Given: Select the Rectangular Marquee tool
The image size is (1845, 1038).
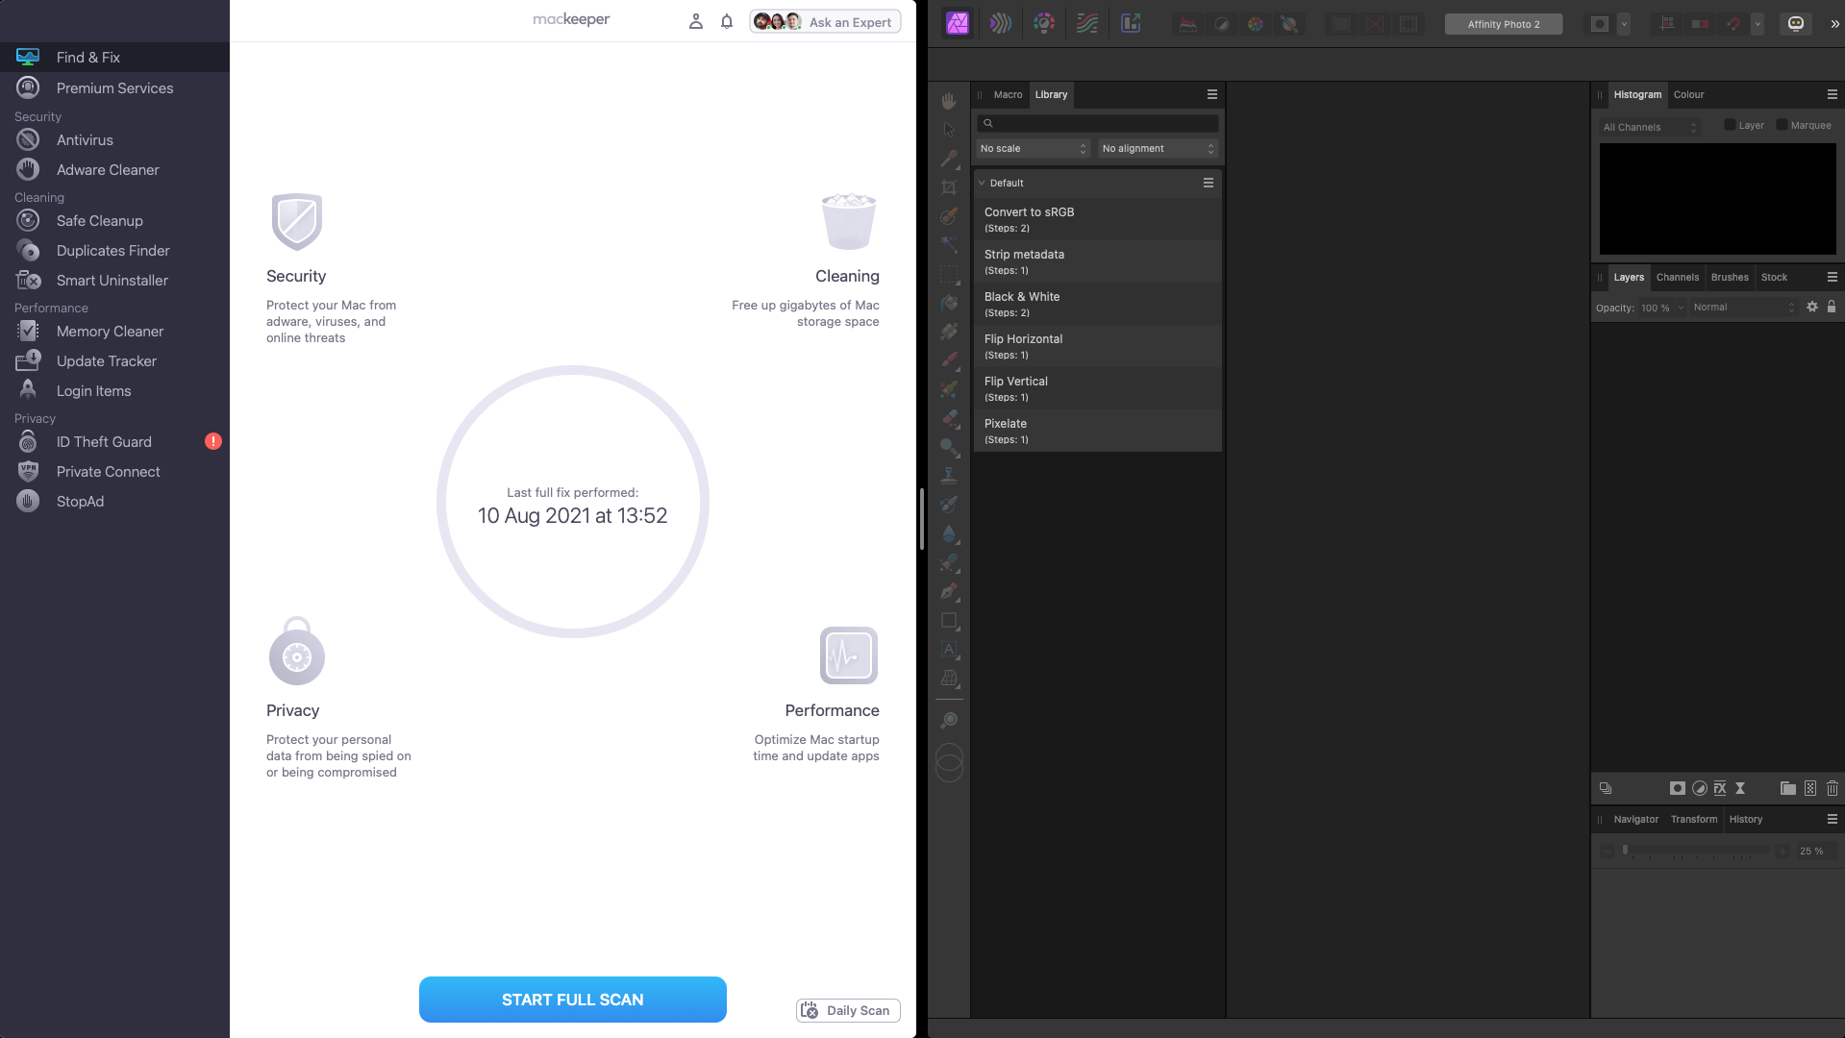Looking at the screenshot, I should point(949,274).
